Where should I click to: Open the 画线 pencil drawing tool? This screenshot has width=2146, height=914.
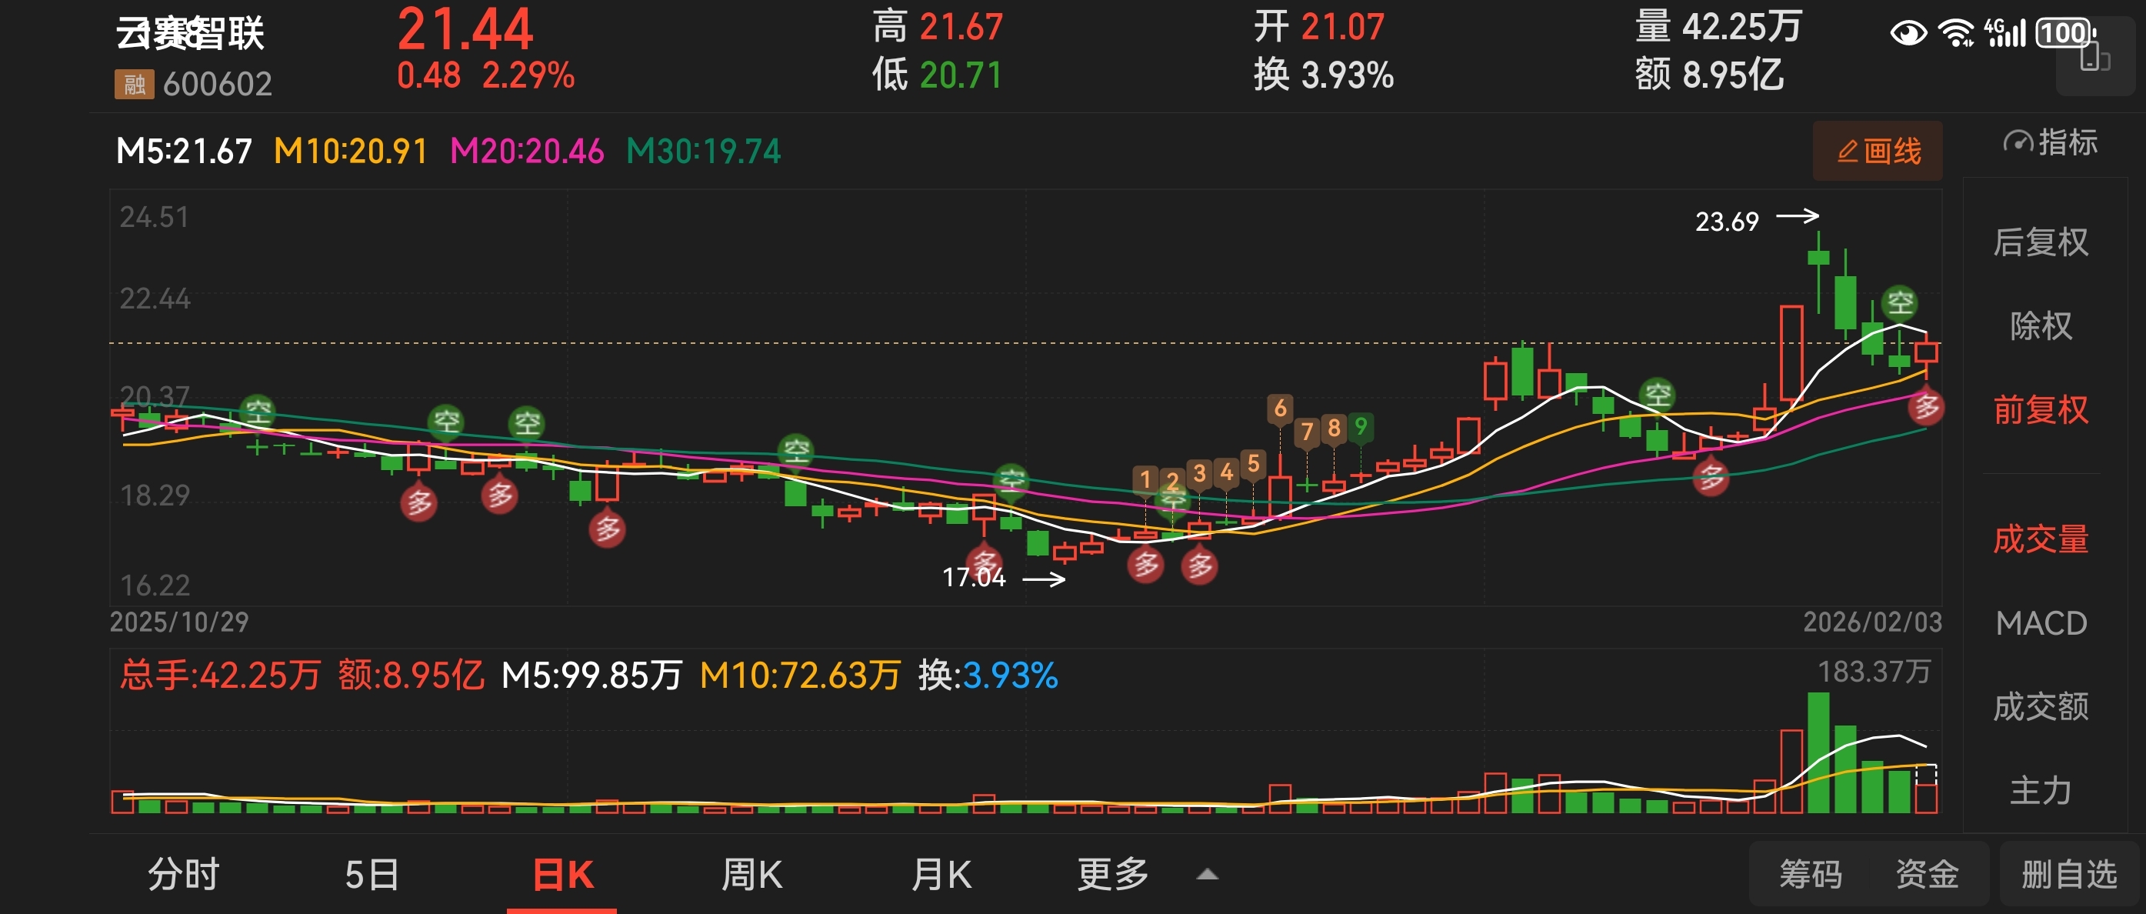pyautogui.click(x=1877, y=152)
